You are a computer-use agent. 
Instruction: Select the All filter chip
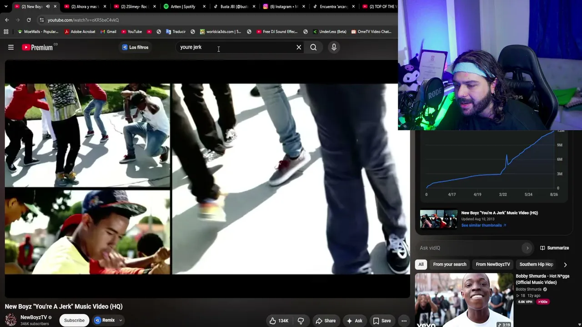421,264
